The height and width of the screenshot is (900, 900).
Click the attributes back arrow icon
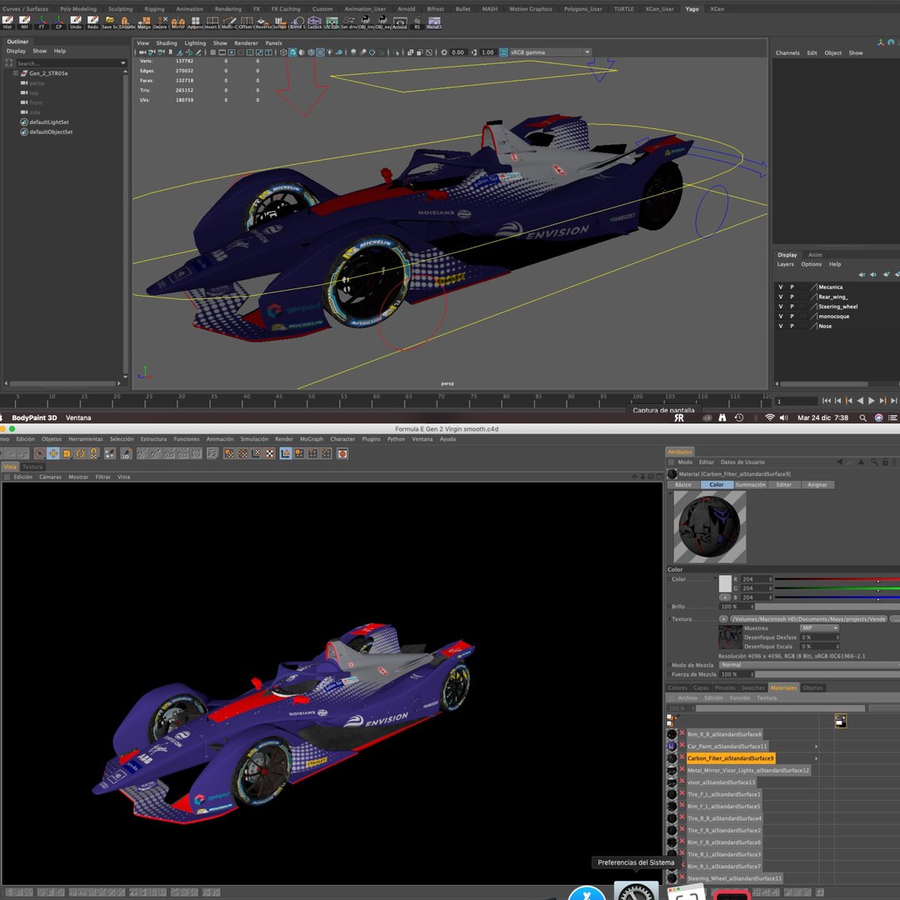pyautogui.click(x=840, y=462)
